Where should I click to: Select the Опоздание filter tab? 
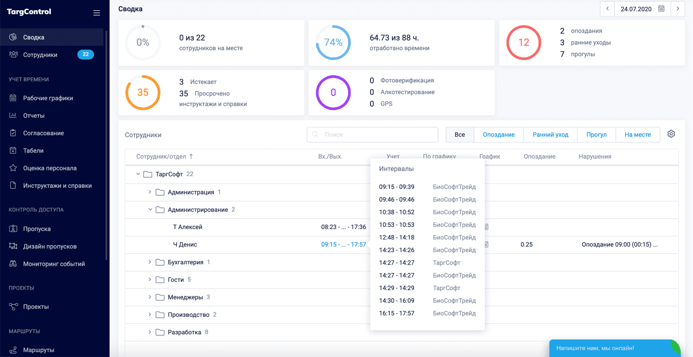coord(498,135)
